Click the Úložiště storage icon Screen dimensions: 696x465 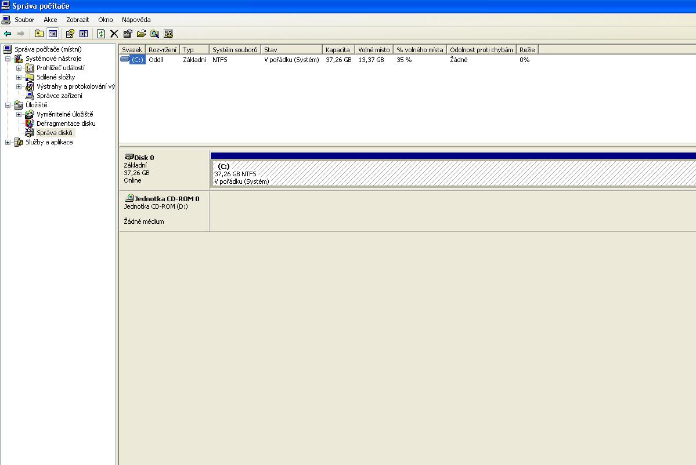coord(19,105)
